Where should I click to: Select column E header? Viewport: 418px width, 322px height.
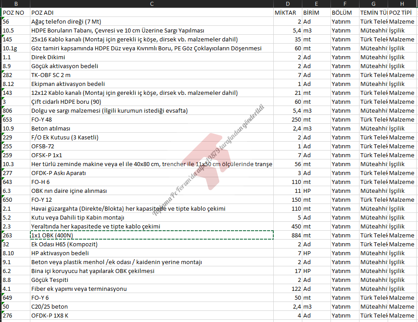[316, 4]
